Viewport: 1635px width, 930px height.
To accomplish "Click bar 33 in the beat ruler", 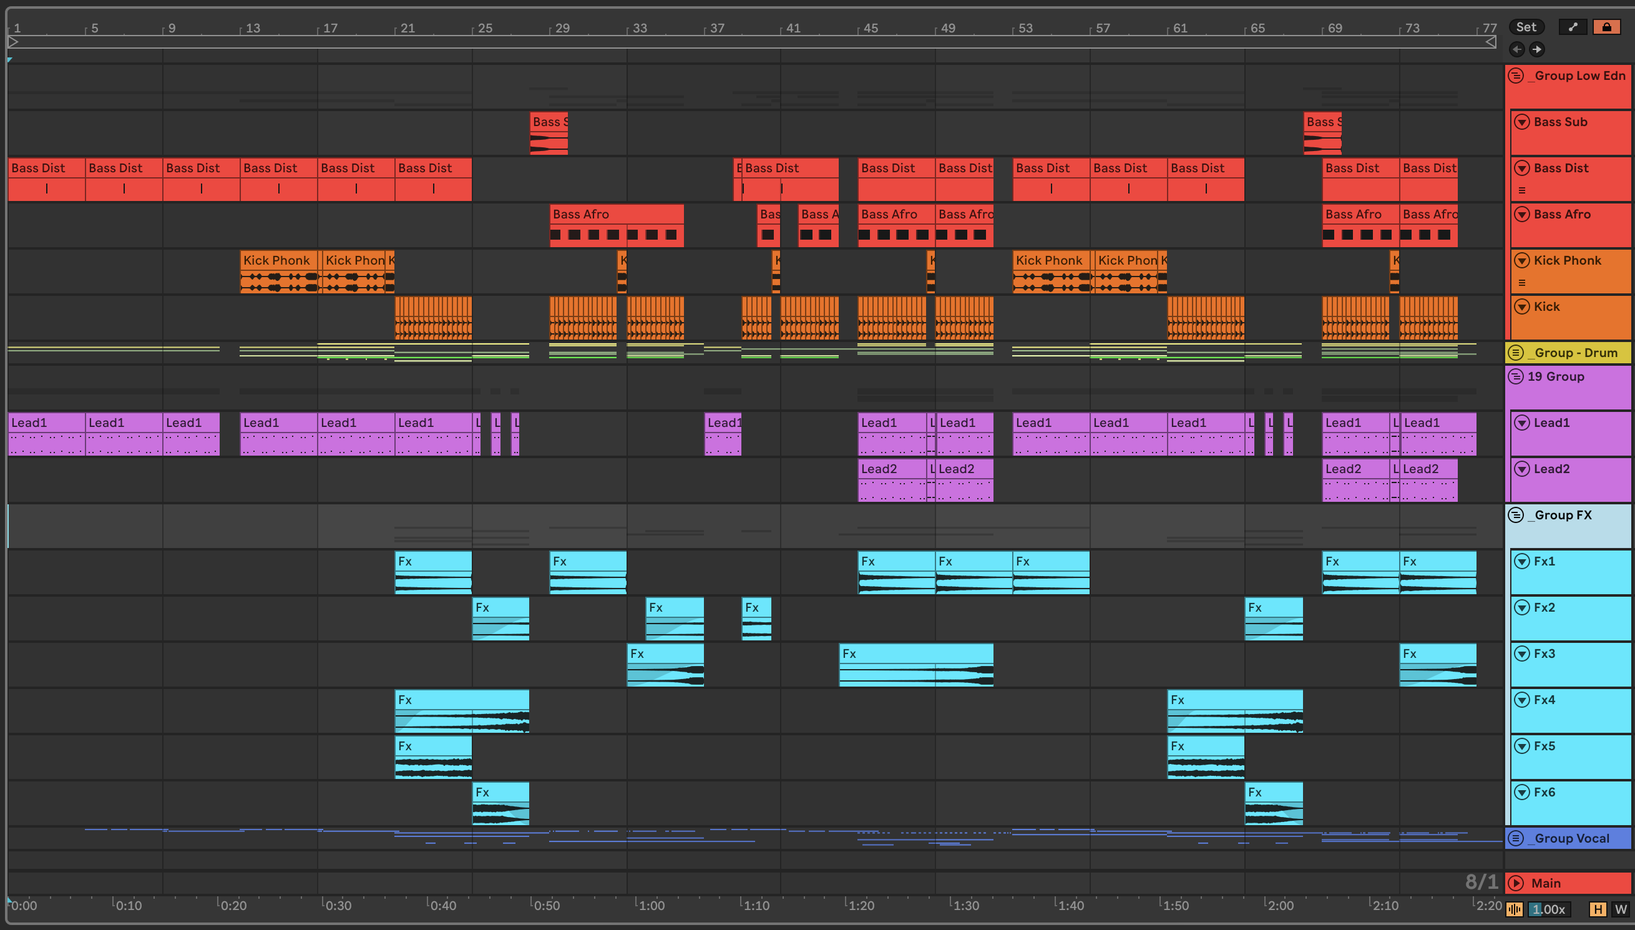I will click(640, 28).
